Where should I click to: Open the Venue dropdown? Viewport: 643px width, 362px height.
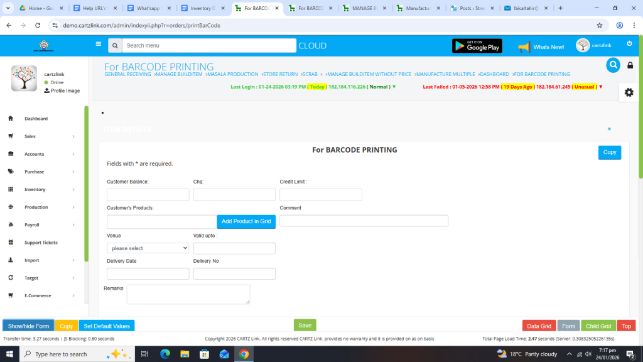(x=148, y=248)
